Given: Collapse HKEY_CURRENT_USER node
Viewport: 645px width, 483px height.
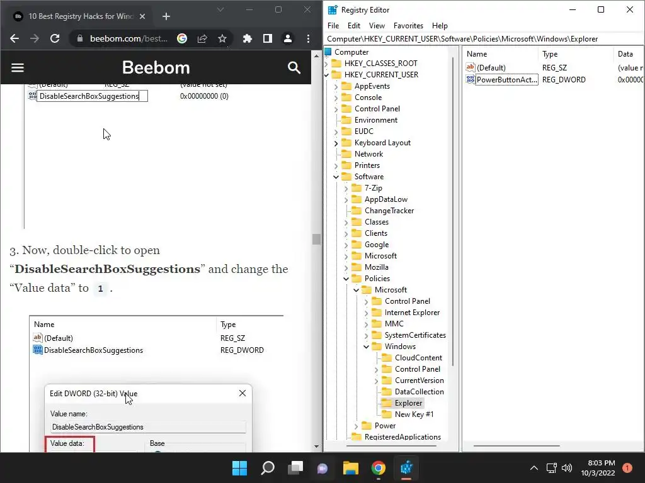Looking at the screenshot, I should click(327, 75).
